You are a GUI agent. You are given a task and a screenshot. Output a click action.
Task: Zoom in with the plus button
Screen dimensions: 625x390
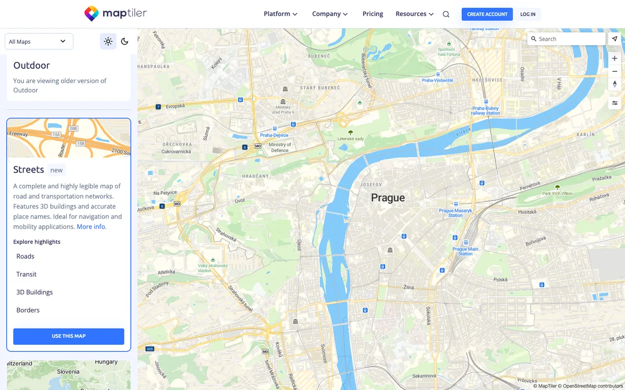click(615, 59)
